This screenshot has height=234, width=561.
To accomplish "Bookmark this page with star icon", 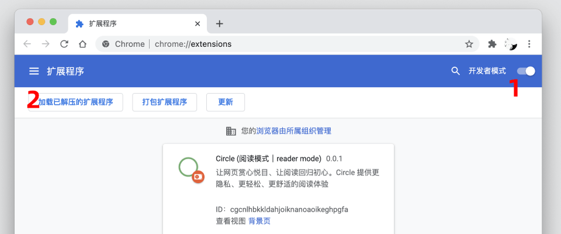I will pos(469,44).
